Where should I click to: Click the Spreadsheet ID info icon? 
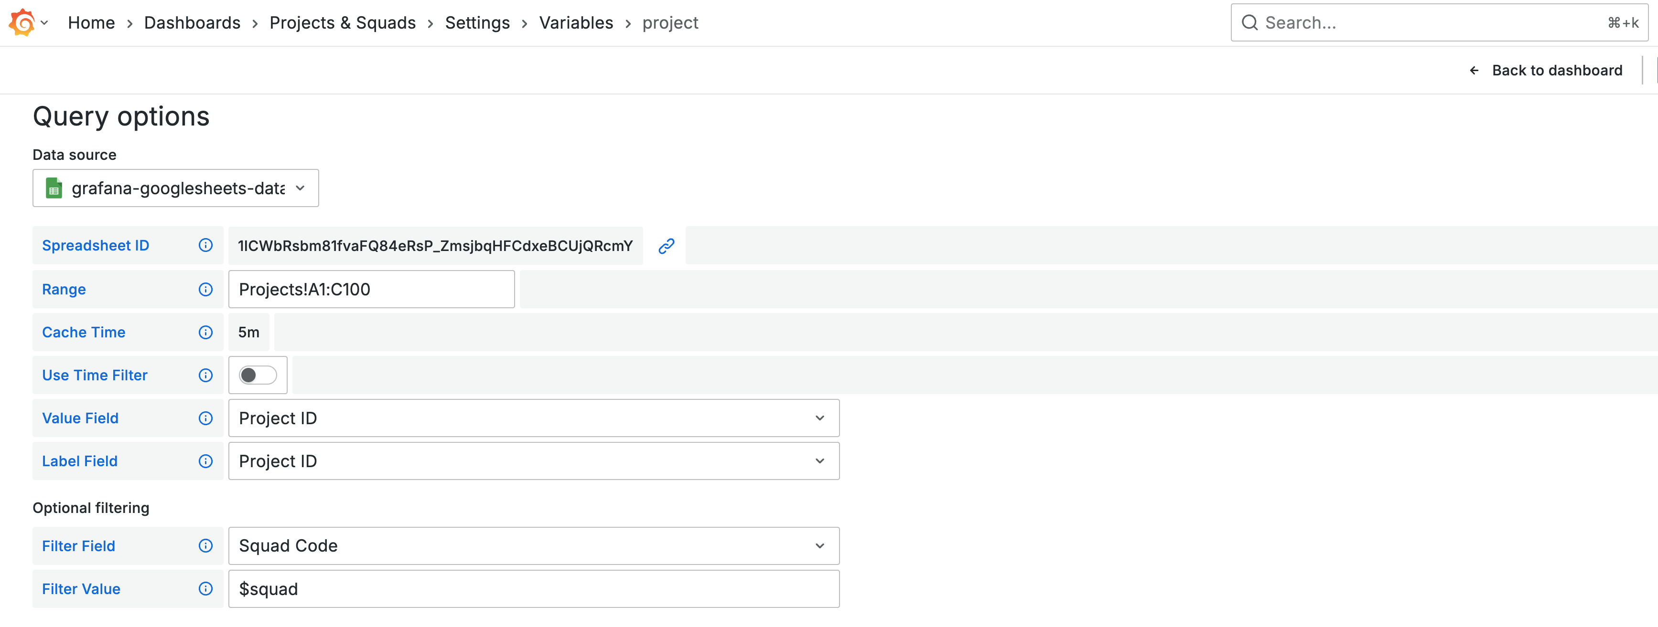click(x=205, y=245)
